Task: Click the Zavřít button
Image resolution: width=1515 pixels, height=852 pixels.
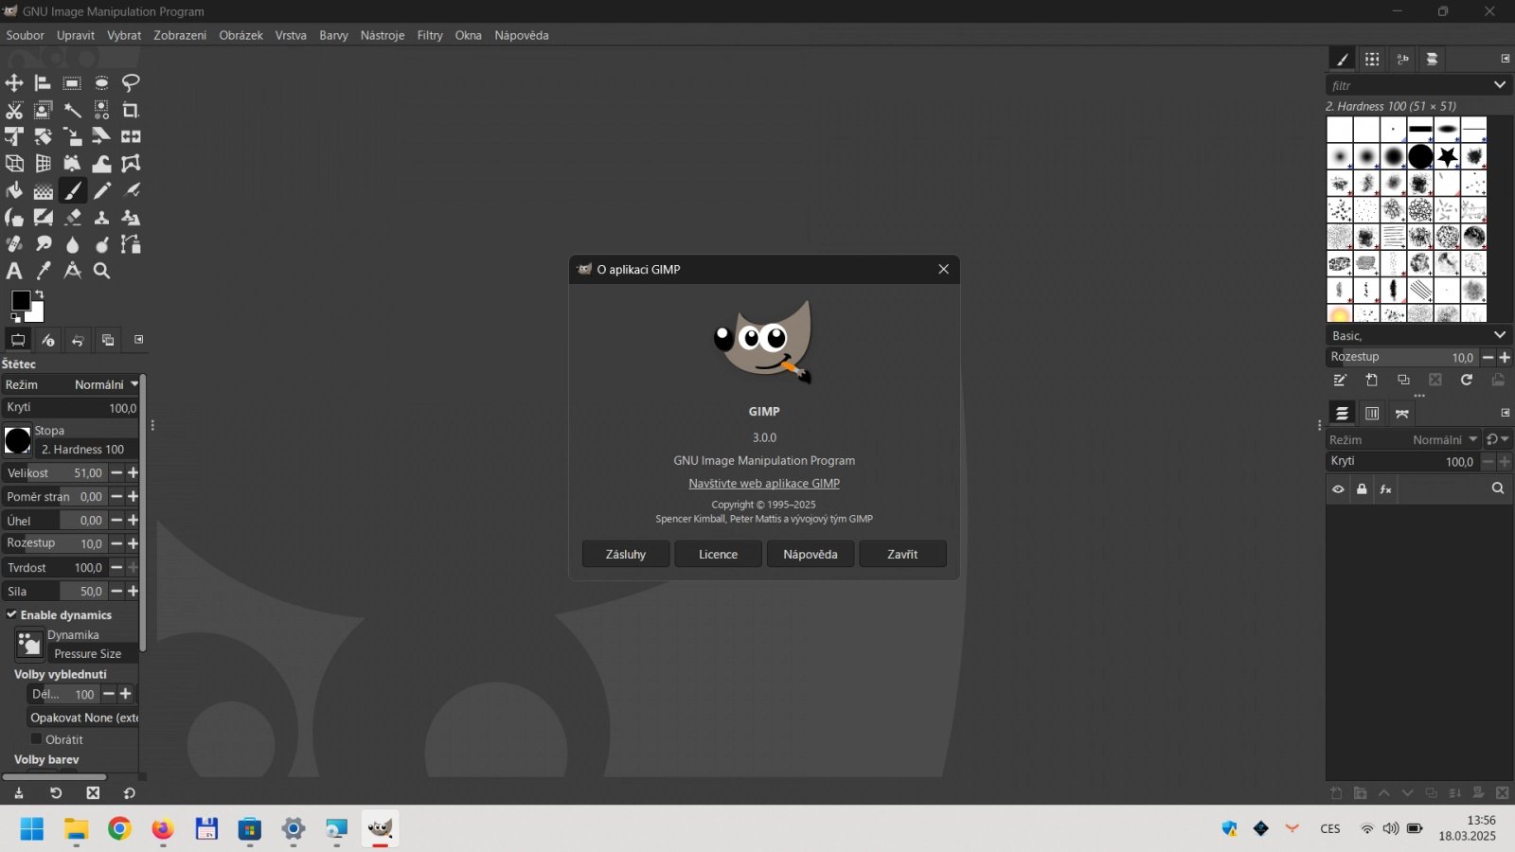Action: tap(902, 554)
